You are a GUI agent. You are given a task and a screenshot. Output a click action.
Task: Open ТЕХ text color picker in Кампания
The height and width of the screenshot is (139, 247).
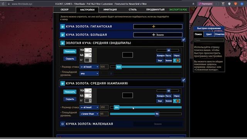[x=88, y=90]
